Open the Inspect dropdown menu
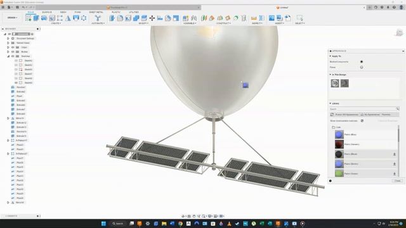This screenshot has height=228, width=406. [x=257, y=23]
